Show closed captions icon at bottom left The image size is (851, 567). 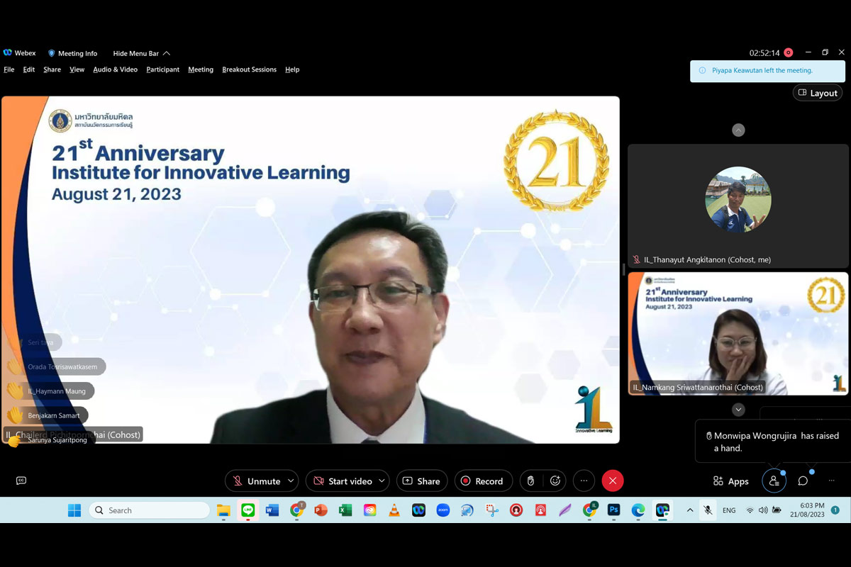coord(21,481)
